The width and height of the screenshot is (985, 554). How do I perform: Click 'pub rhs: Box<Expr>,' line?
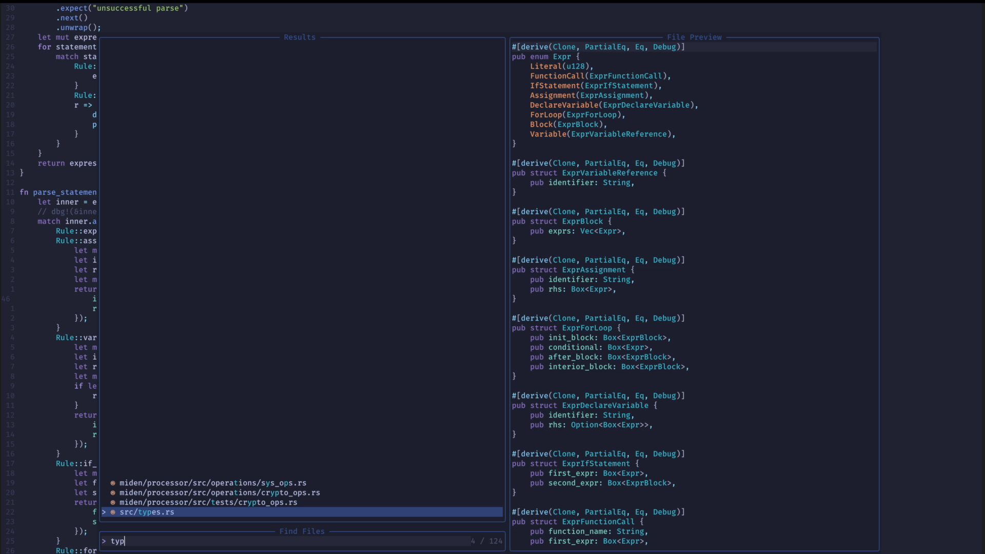(573, 289)
